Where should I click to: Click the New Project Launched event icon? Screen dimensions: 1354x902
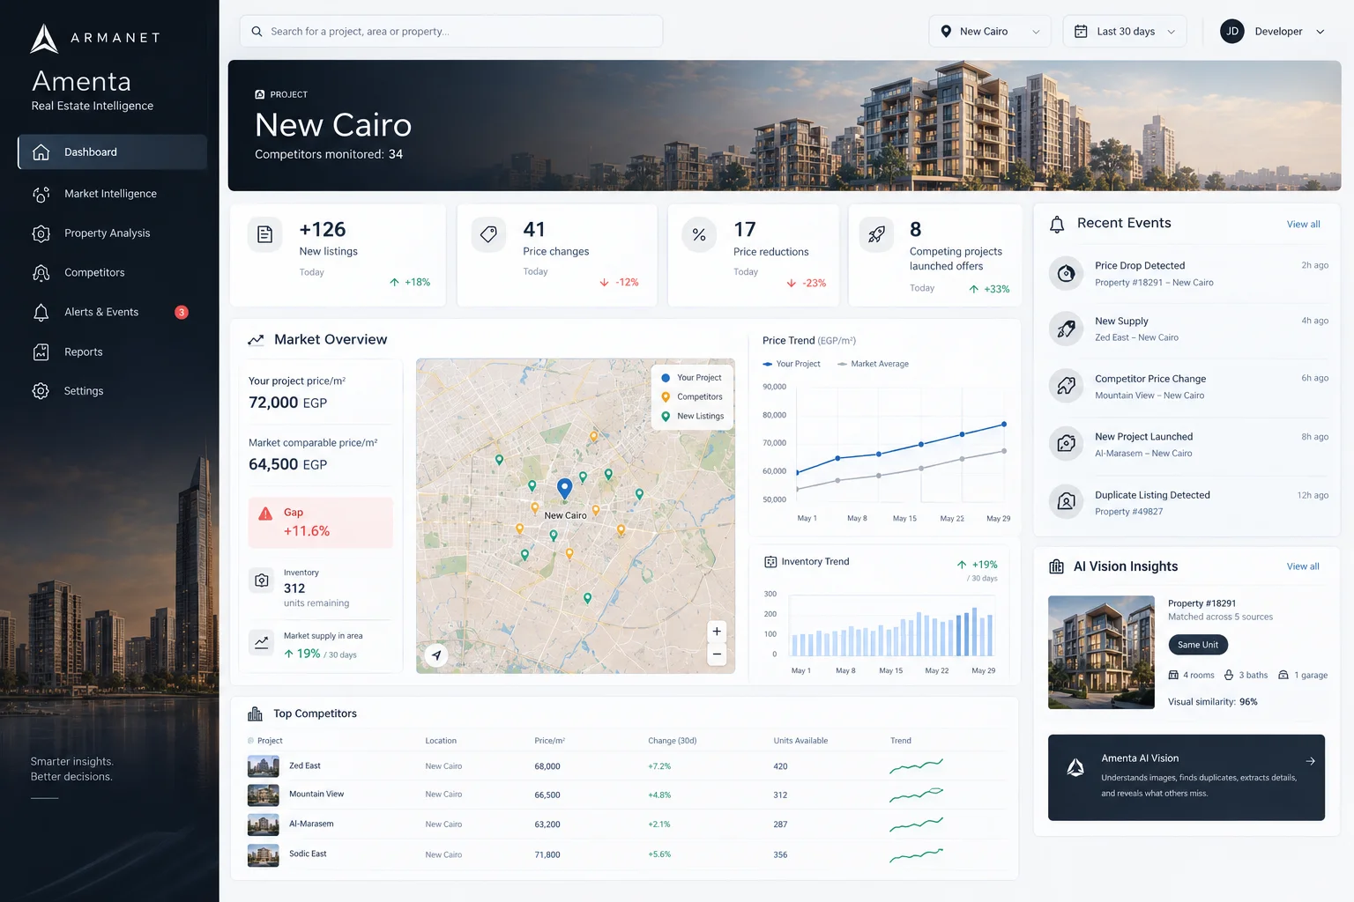click(x=1066, y=444)
